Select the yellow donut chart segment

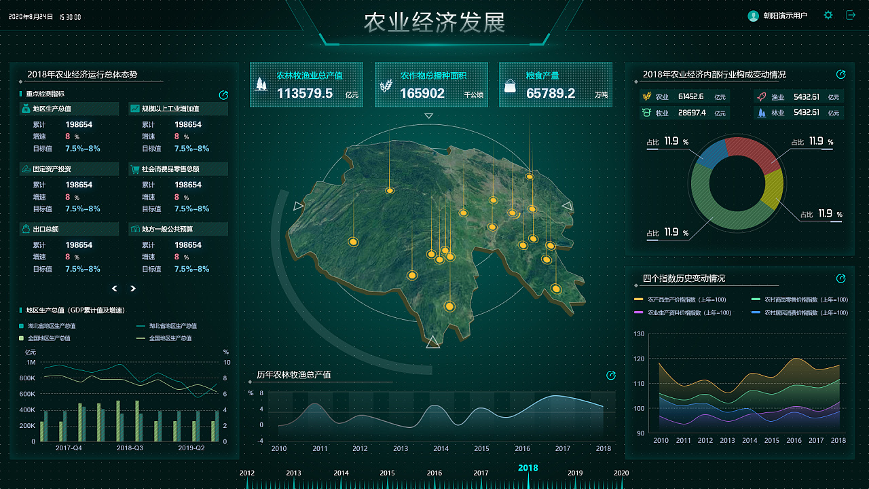tap(773, 189)
